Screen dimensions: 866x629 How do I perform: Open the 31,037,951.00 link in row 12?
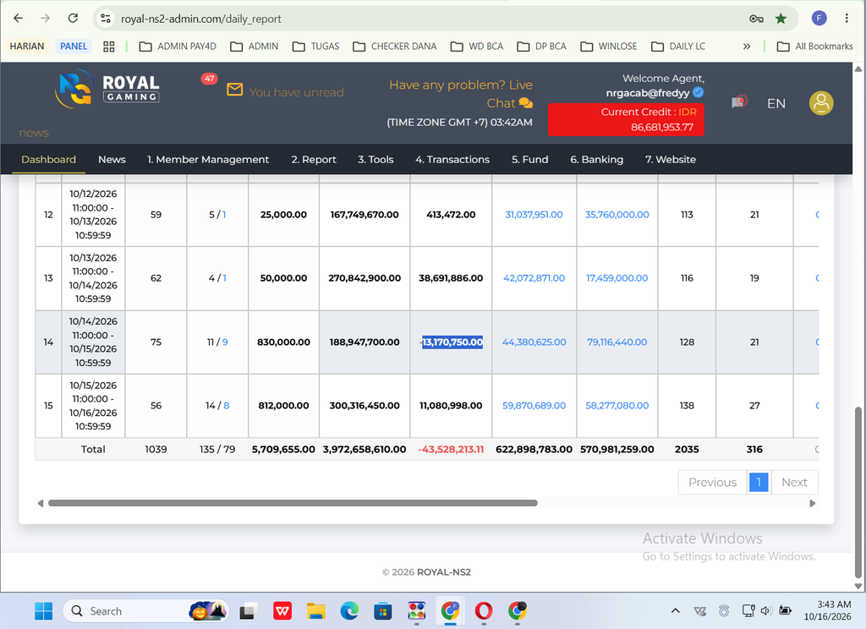534,215
